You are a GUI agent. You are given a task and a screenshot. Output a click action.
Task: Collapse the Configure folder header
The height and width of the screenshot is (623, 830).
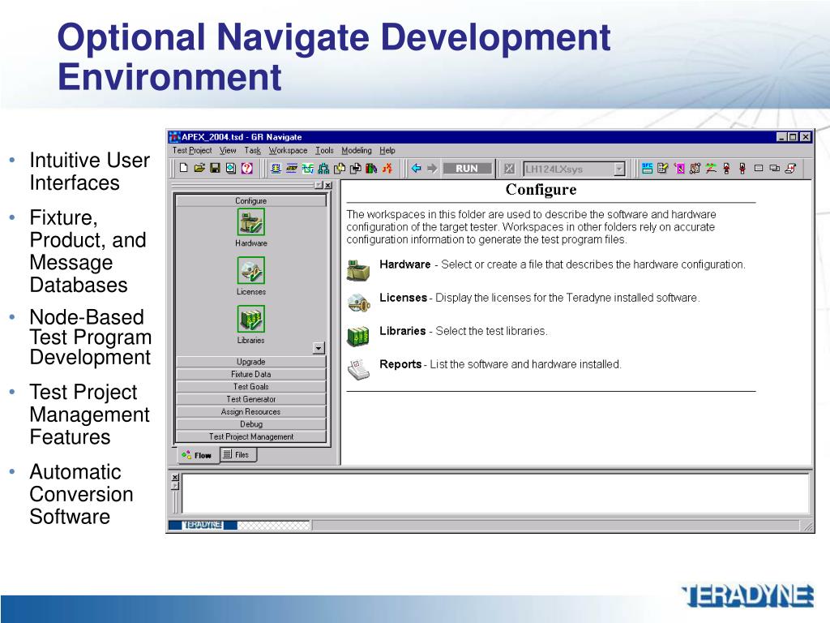251,201
